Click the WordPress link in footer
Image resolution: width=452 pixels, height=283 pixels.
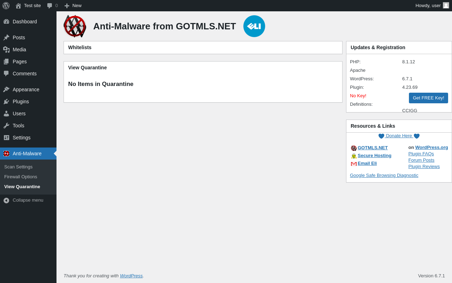point(131,276)
